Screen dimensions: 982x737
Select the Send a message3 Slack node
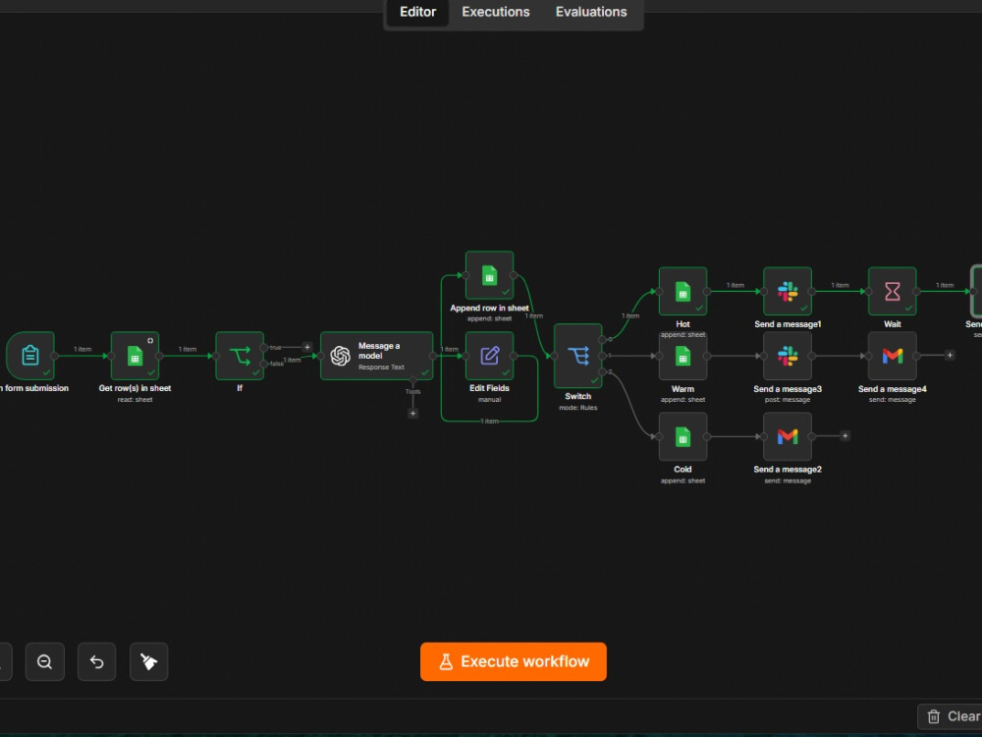point(788,356)
